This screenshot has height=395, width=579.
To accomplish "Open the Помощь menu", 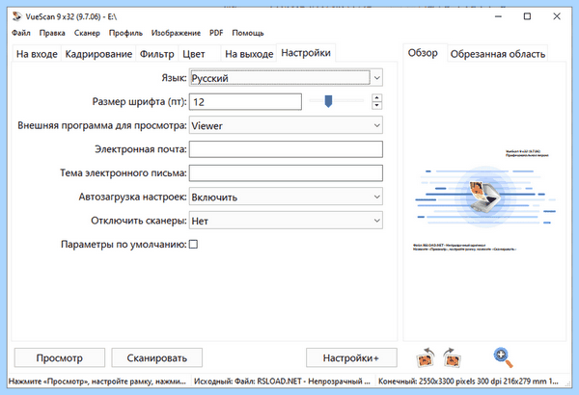I will (248, 33).
